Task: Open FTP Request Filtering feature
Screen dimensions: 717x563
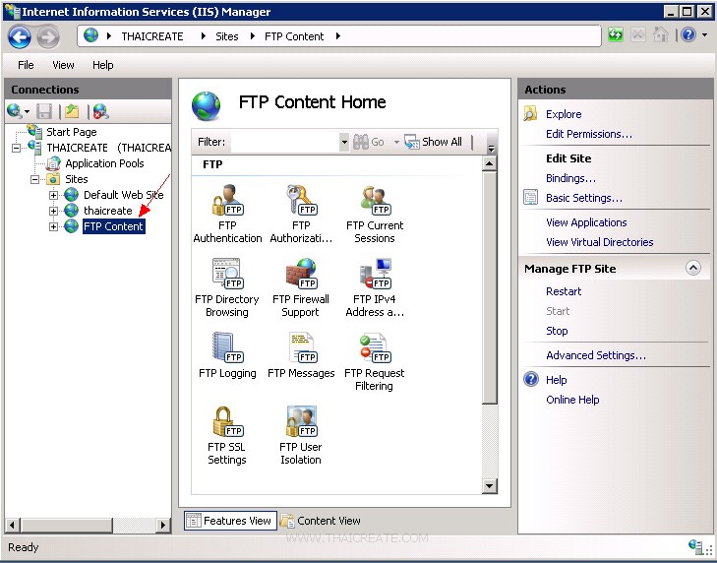Action: click(x=374, y=361)
